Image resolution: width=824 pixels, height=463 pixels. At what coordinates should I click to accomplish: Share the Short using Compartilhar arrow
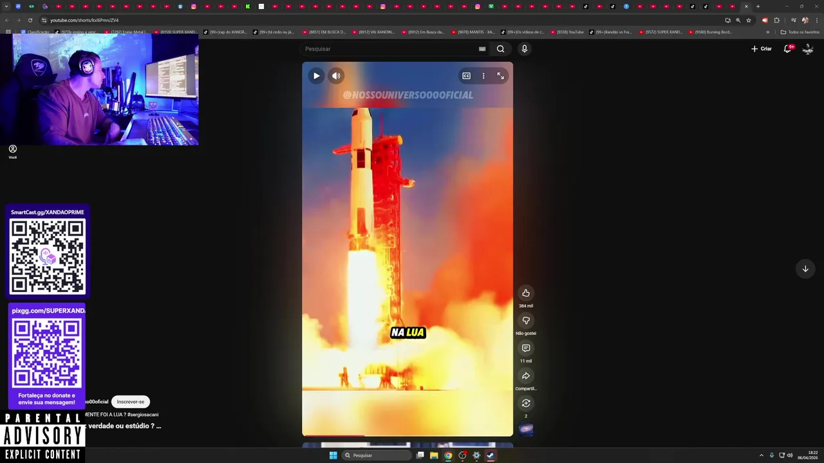click(x=526, y=376)
